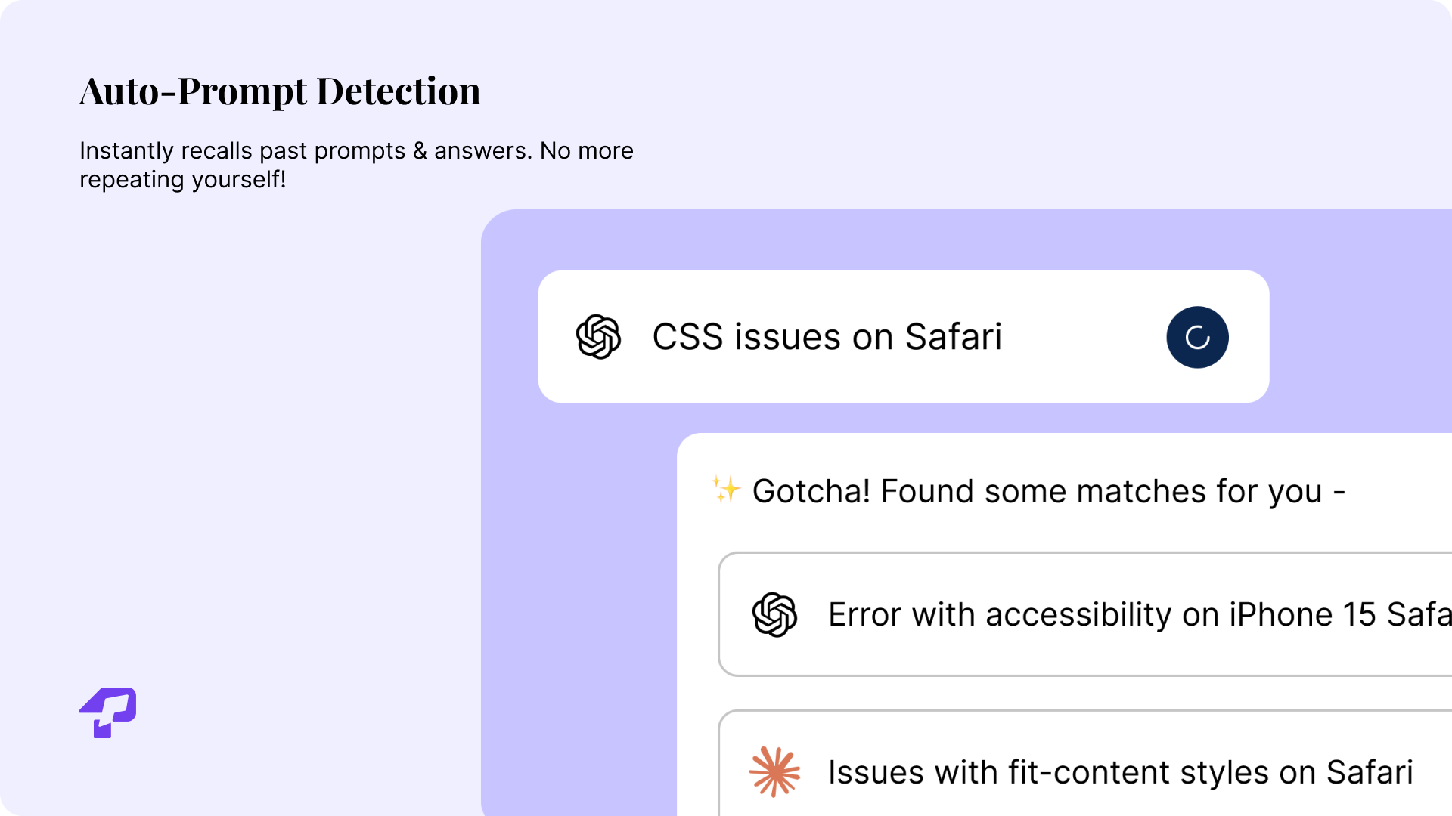Click the dark circular loading spinner button

coord(1197,337)
